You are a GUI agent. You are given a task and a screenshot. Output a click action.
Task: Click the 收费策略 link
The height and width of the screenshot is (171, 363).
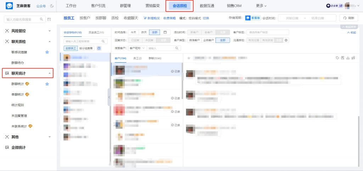click(169, 18)
